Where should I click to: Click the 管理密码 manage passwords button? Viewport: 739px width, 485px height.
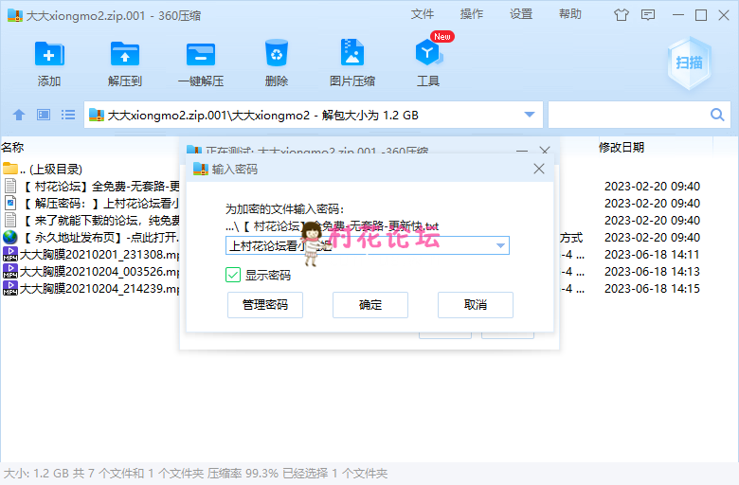coord(265,305)
